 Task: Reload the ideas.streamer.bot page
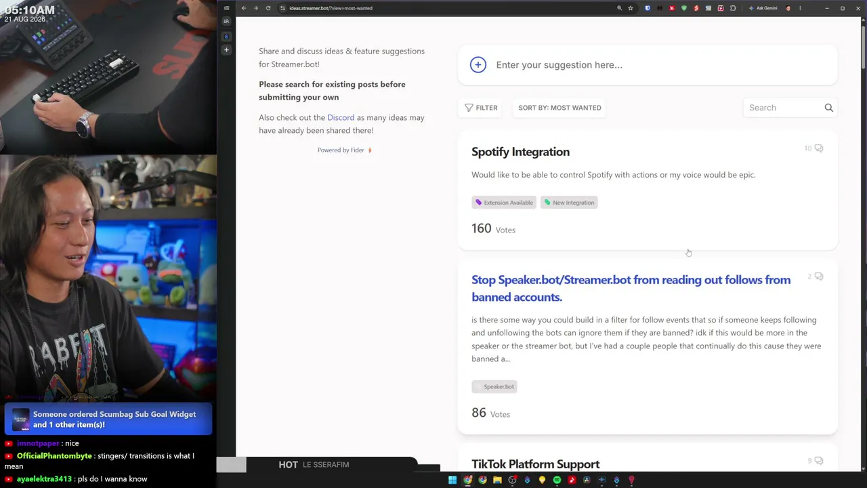pos(268,8)
